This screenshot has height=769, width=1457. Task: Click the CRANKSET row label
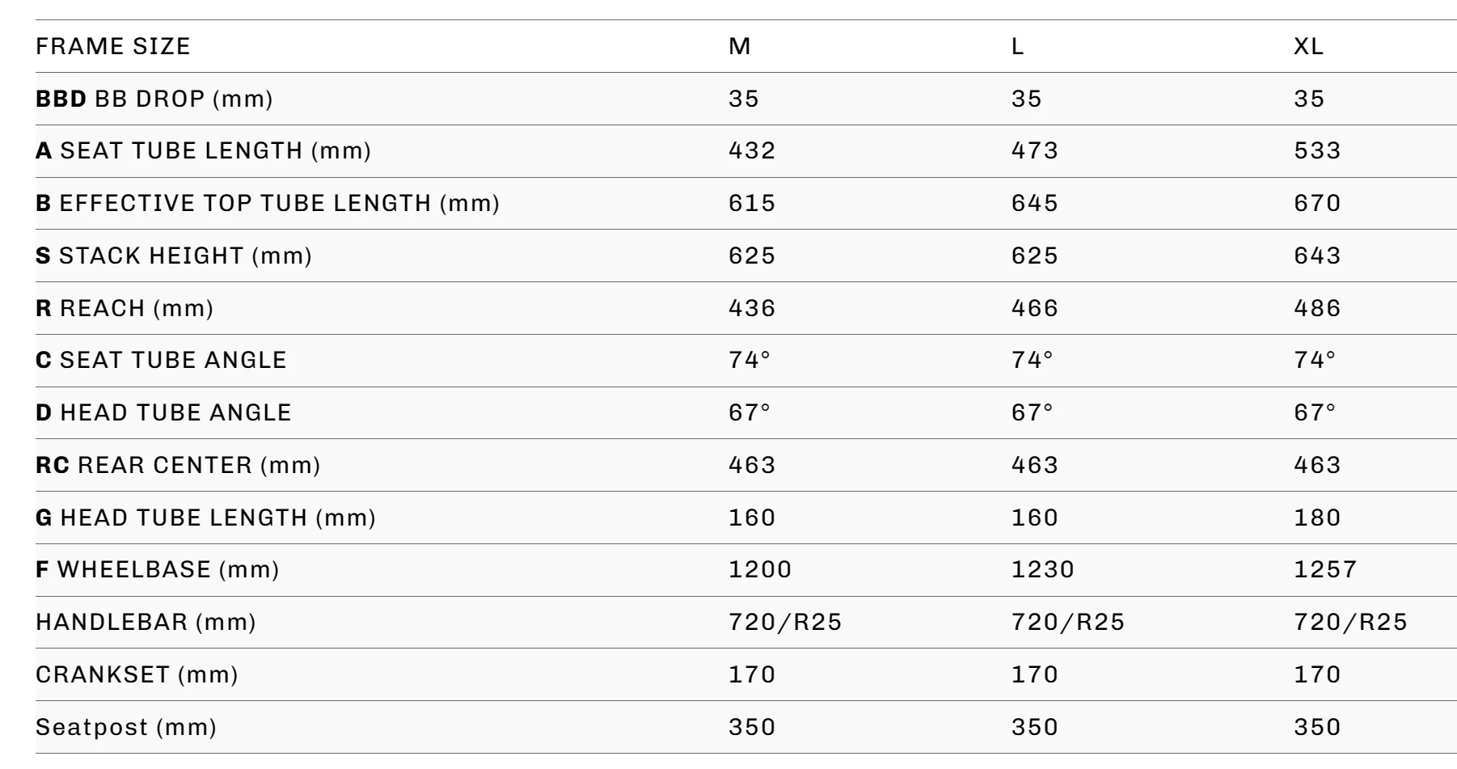point(137,674)
